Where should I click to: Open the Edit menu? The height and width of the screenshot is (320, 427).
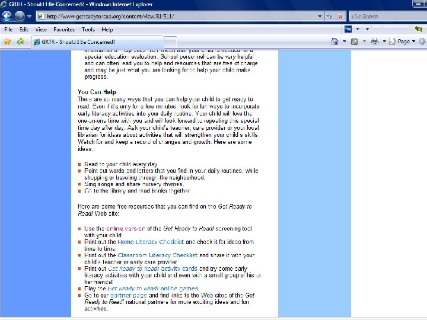tap(24, 30)
